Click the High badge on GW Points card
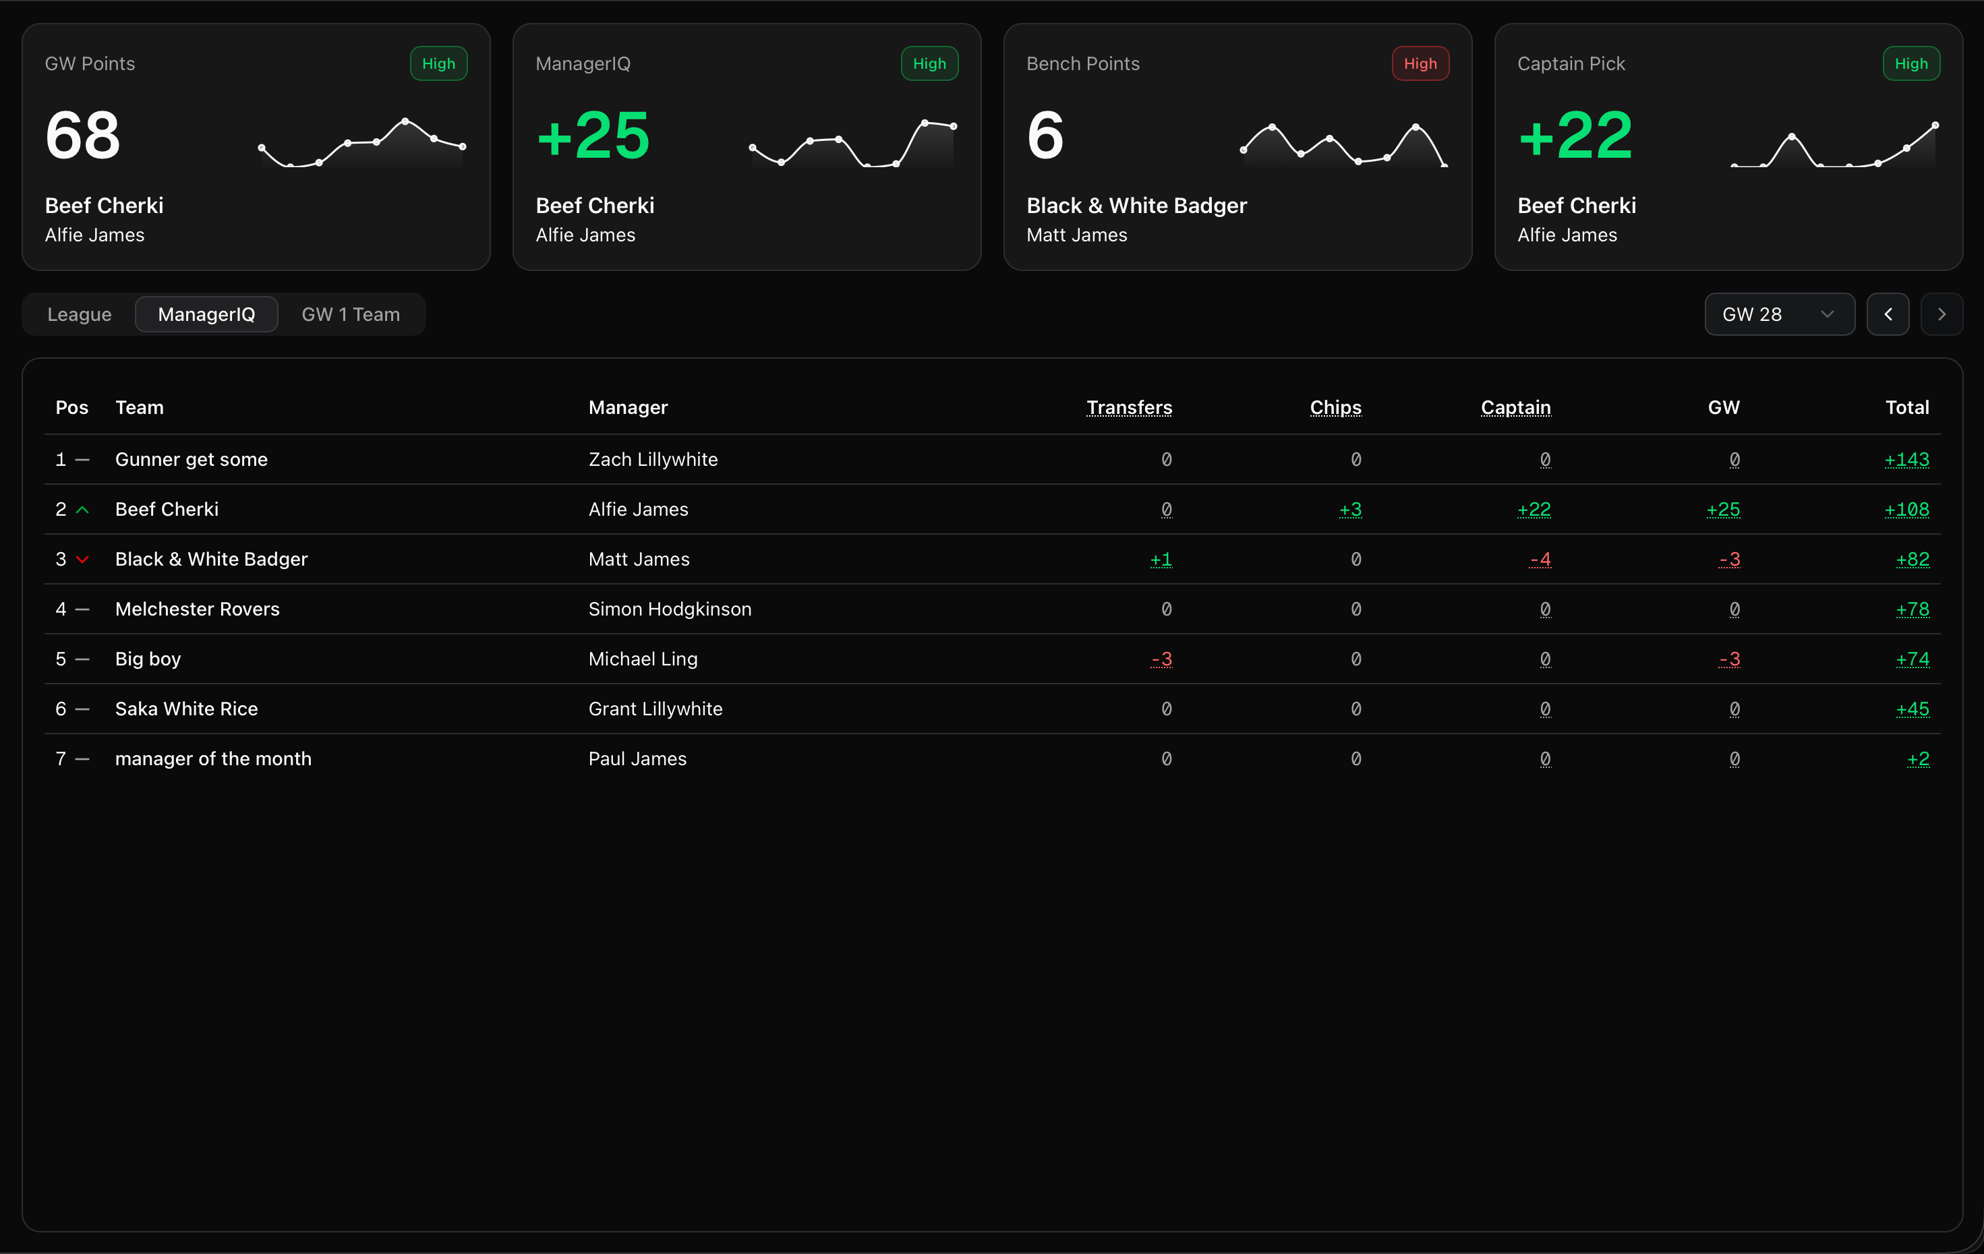Viewport: 1984px width, 1254px height. (438, 63)
